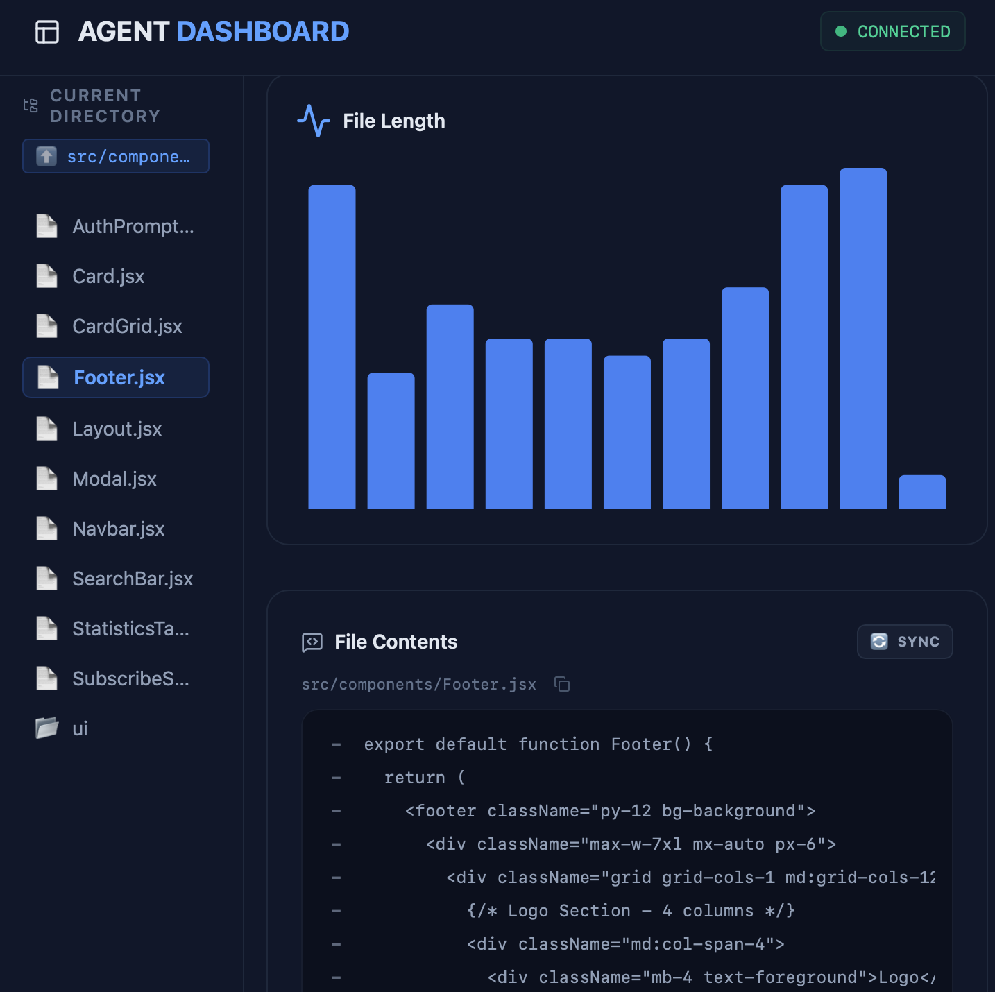
Task: Click the CURRENT DIRECTORY label
Action: coord(105,105)
